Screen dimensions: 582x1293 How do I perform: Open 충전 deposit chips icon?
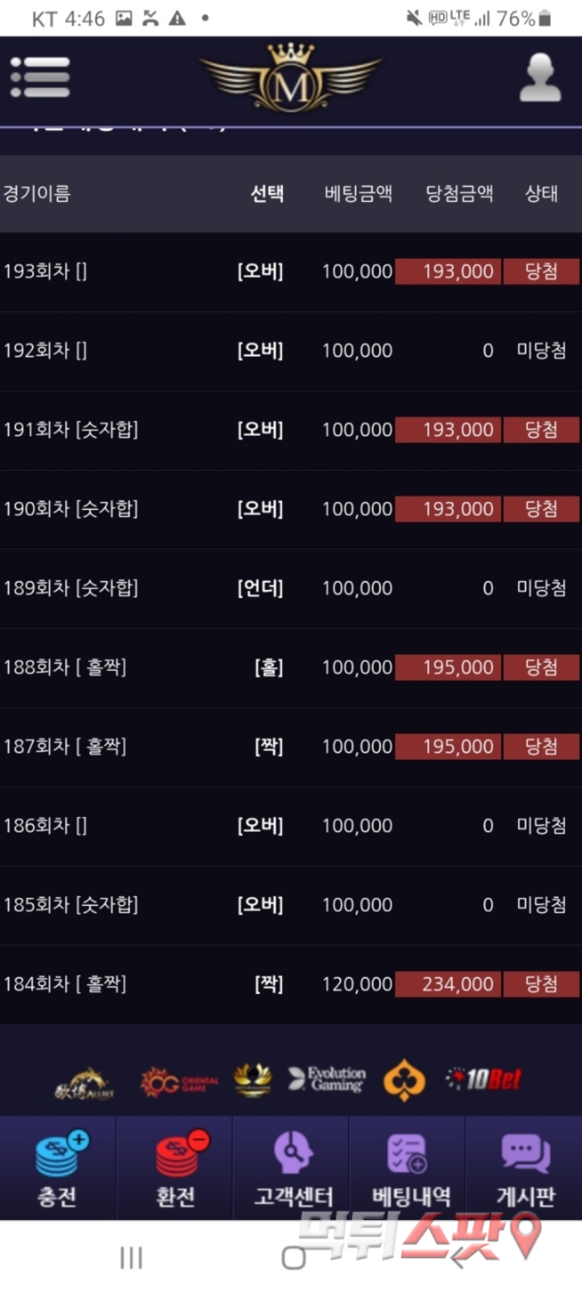coord(58,1169)
